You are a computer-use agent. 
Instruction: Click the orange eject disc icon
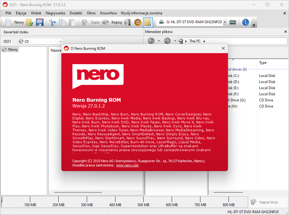138,22
